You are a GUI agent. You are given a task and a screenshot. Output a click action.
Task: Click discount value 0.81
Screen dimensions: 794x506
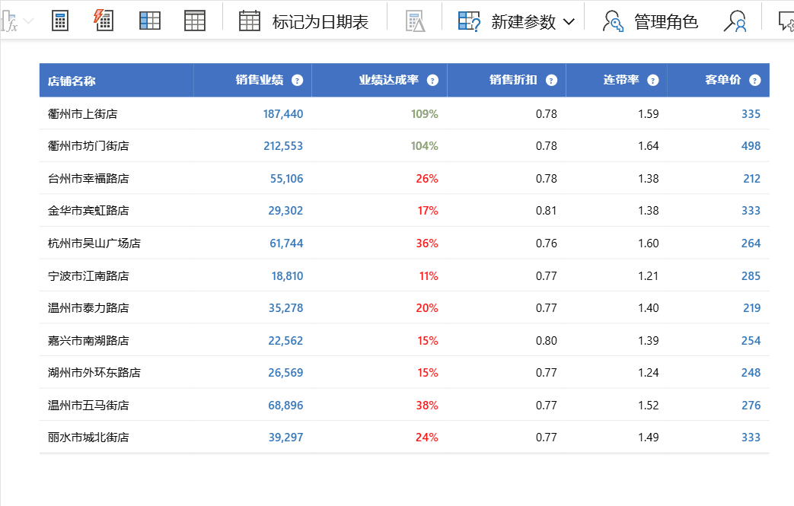[x=547, y=211]
